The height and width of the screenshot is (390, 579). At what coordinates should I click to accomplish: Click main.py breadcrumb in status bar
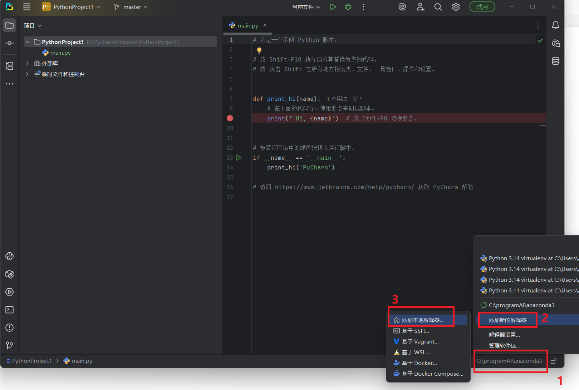coord(78,361)
